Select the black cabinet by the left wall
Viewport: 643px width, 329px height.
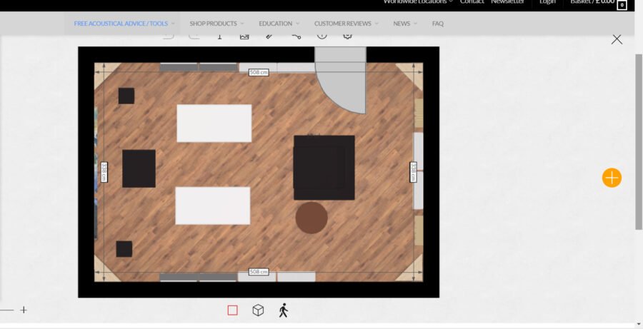point(139,168)
